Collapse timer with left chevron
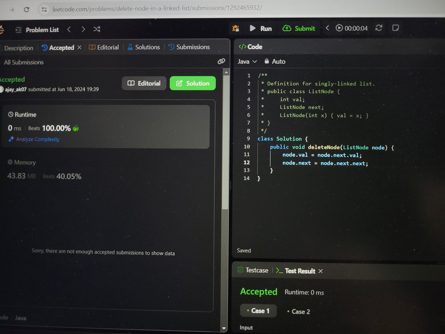Image resolution: width=445 pixels, height=334 pixels. click(x=327, y=28)
